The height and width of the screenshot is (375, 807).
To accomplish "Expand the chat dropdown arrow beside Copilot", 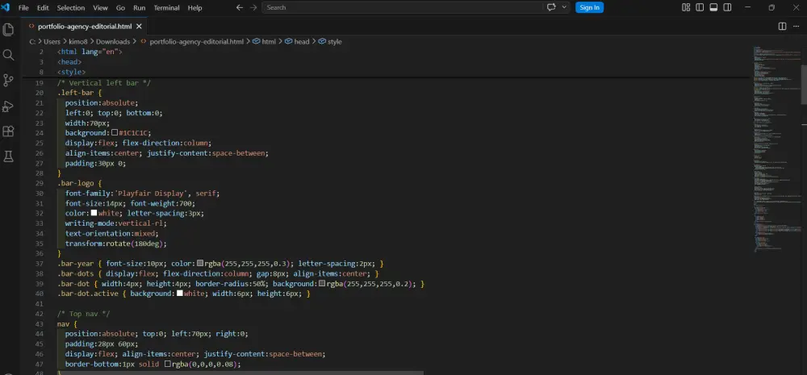I will tap(564, 7).
